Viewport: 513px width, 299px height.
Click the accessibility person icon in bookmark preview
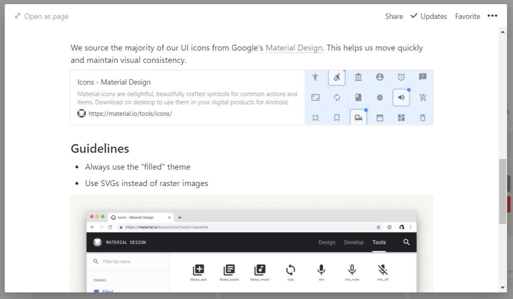pos(315,77)
